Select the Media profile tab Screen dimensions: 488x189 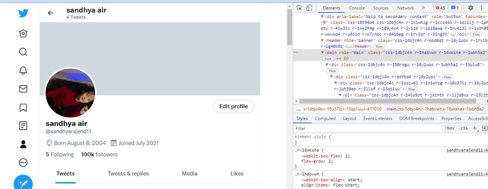click(x=190, y=174)
